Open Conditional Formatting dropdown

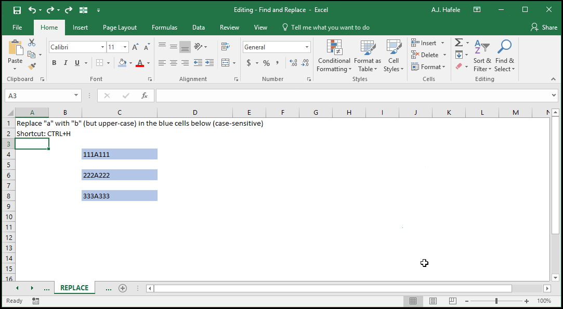click(334, 56)
